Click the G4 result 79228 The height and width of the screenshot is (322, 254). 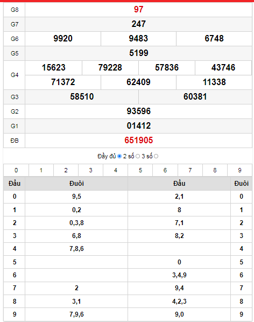110,67
